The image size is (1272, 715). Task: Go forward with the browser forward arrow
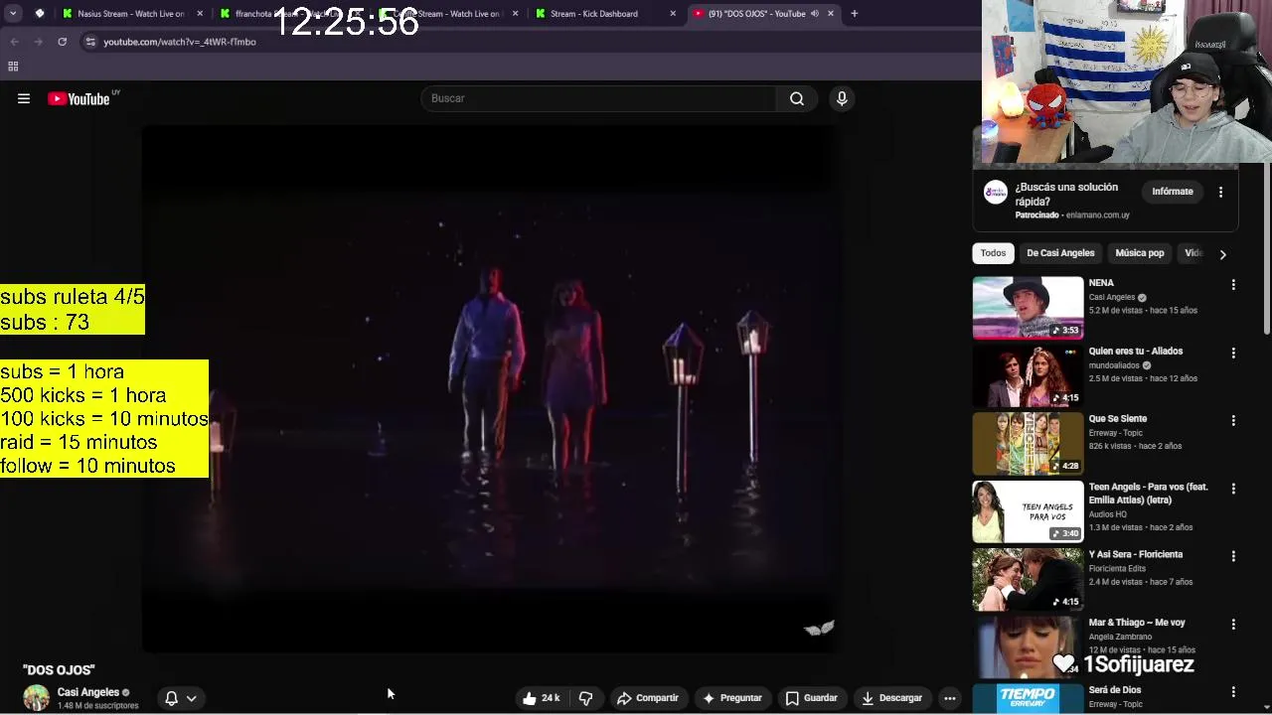[38, 42]
